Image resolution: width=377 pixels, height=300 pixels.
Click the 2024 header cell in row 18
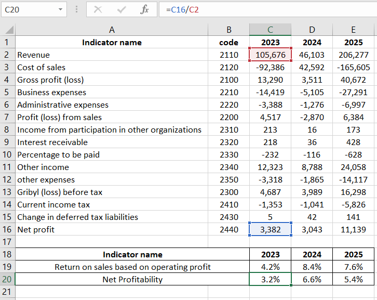click(x=312, y=254)
